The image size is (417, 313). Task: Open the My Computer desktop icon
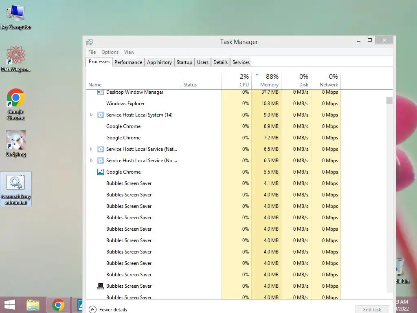(16, 16)
